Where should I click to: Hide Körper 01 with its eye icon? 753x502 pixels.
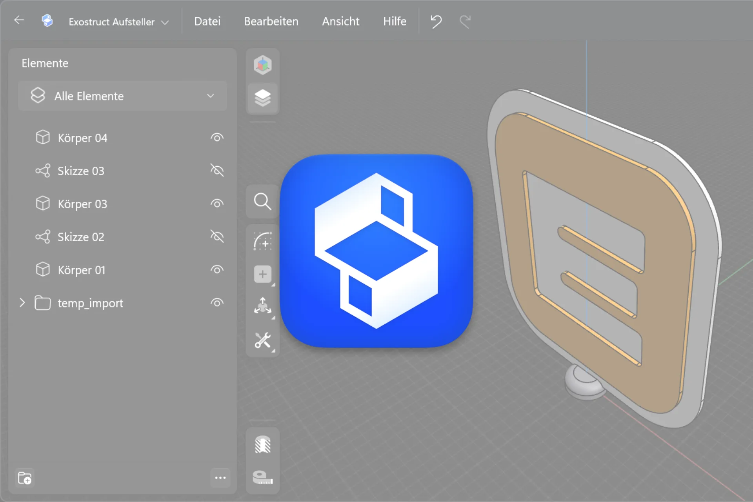pos(217,270)
